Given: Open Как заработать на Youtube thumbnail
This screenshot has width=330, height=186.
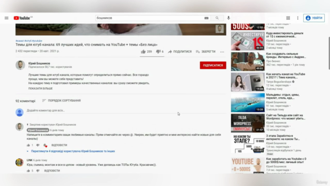Looking at the screenshot, I should pyautogui.click(x=247, y=165).
